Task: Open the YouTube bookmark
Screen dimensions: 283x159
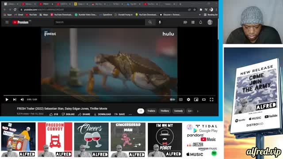Action: 31,15
